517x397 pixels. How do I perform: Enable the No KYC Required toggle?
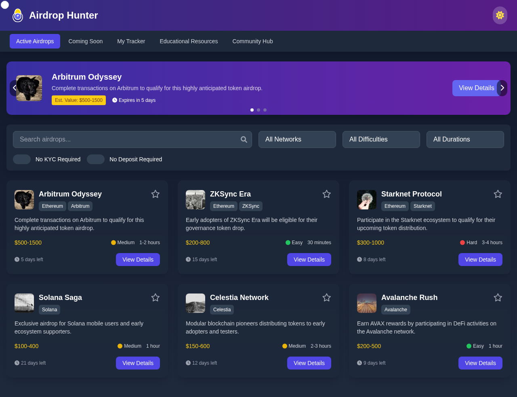[x=22, y=159]
